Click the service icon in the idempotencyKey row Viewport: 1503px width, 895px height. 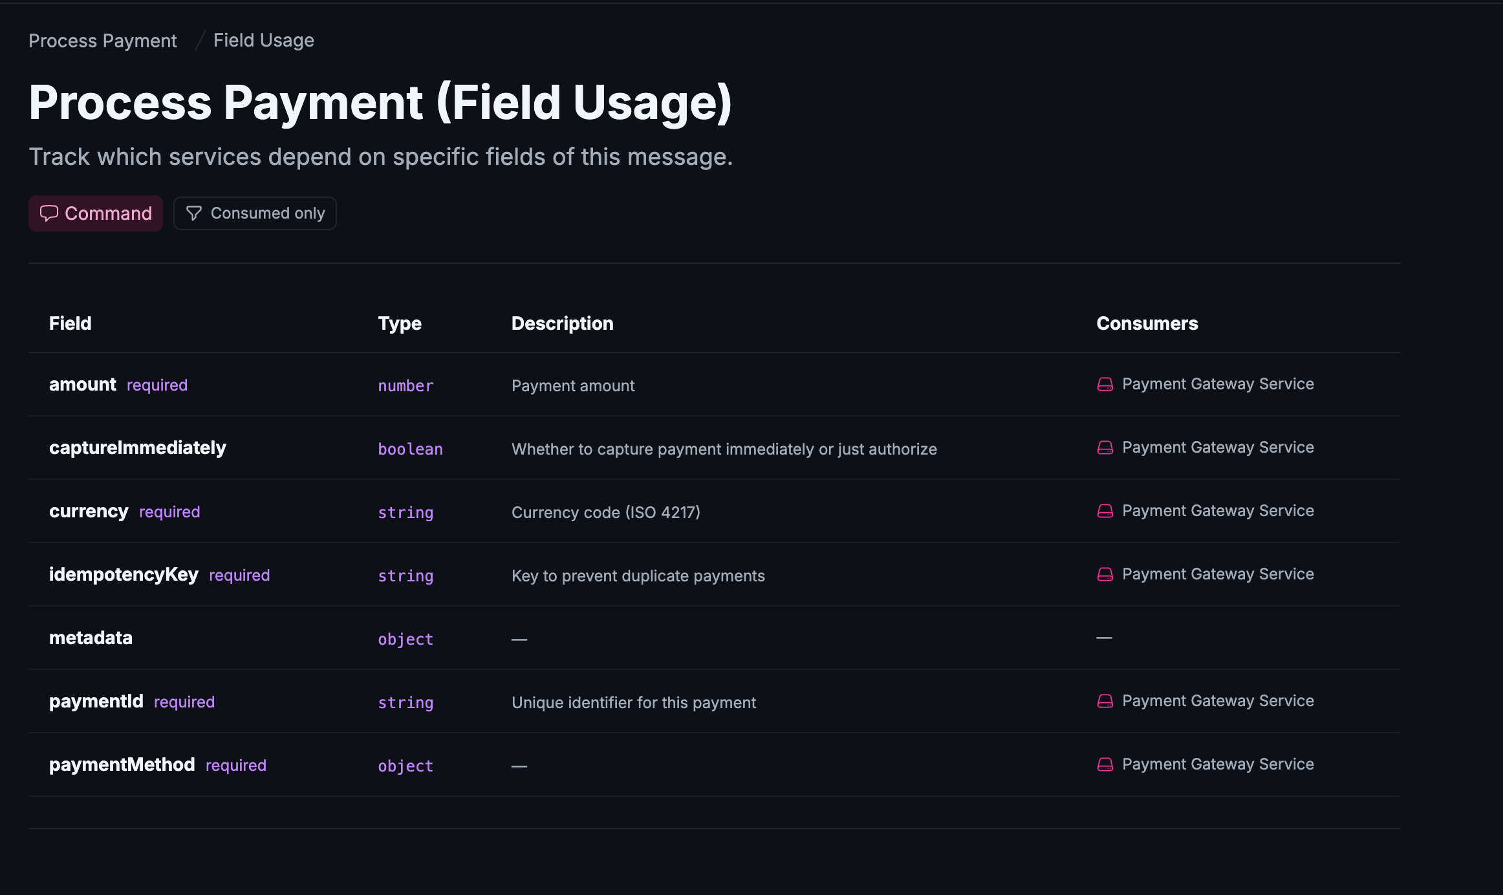tap(1105, 574)
